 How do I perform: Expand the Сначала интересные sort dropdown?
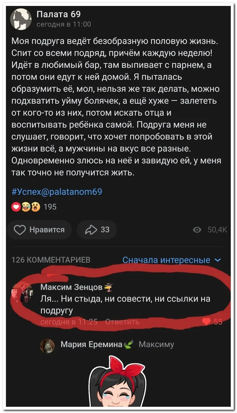pyautogui.click(x=172, y=260)
